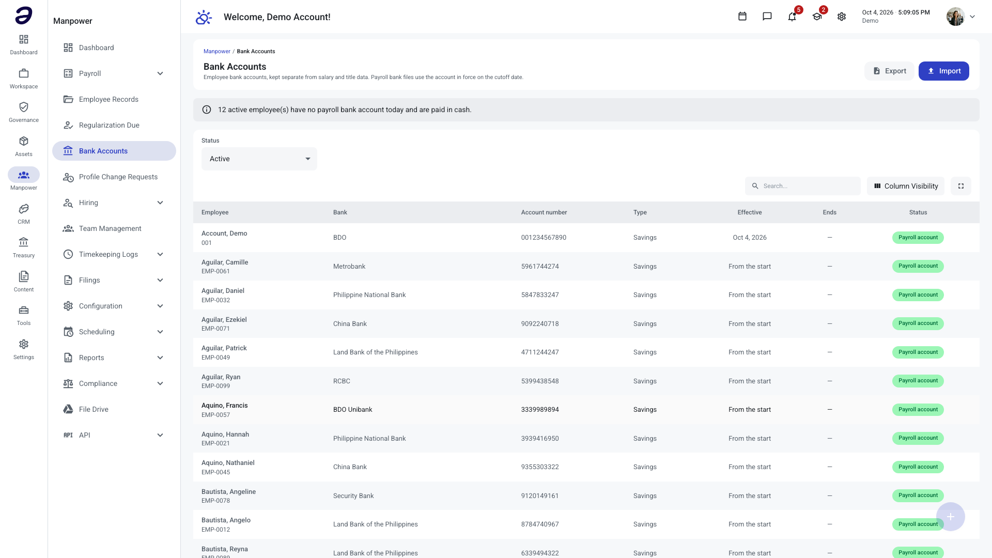Open the header settings gear icon
This screenshot has height=558, width=992.
(842, 17)
